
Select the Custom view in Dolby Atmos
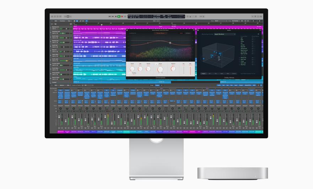234,73
